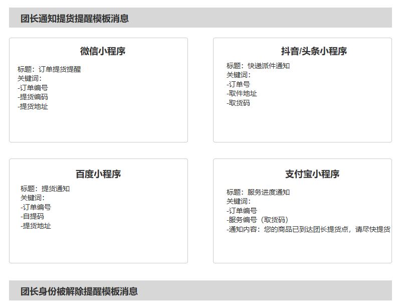This screenshot has width=398, height=308.
Task: Click the 取件地址 keyword
Action: tap(242, 93)
